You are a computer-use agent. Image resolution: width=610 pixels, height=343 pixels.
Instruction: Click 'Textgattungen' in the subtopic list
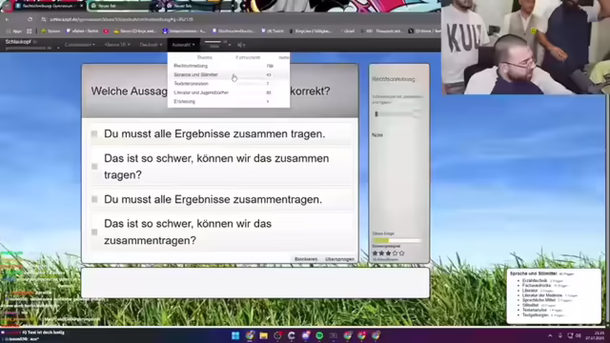tap(536, 315)
